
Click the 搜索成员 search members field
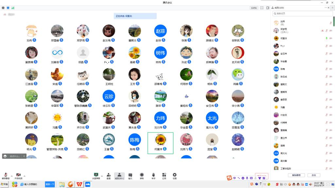pos(303,13)
